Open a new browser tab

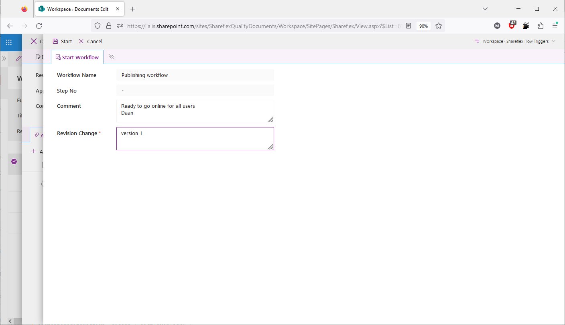point(133,9)
